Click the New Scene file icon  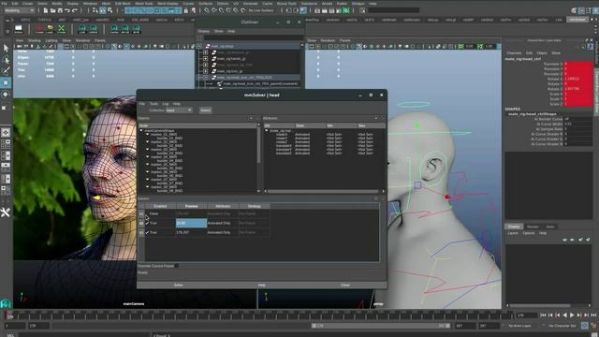coord(46,10)
